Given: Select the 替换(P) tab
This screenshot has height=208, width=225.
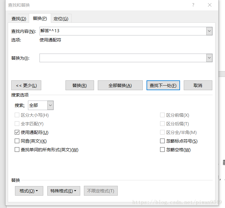Looking at the screenshot, I should point(40,18).
